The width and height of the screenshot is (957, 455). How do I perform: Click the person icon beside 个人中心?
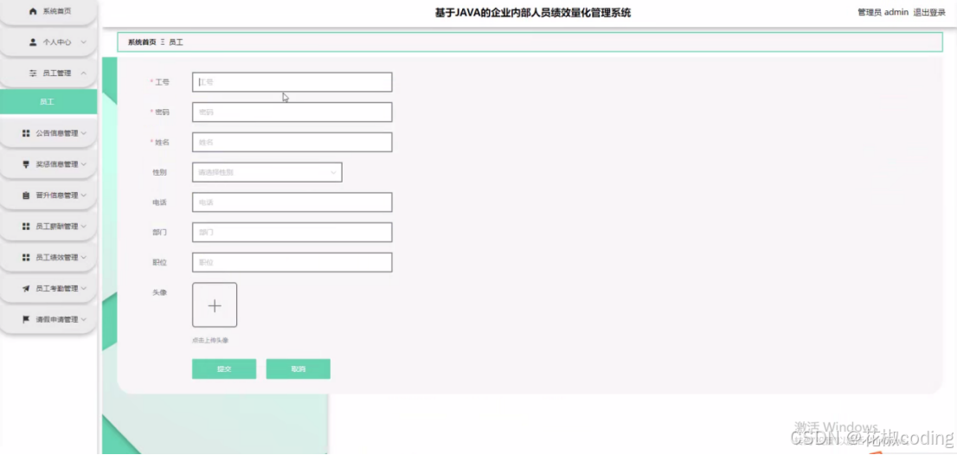33,42
